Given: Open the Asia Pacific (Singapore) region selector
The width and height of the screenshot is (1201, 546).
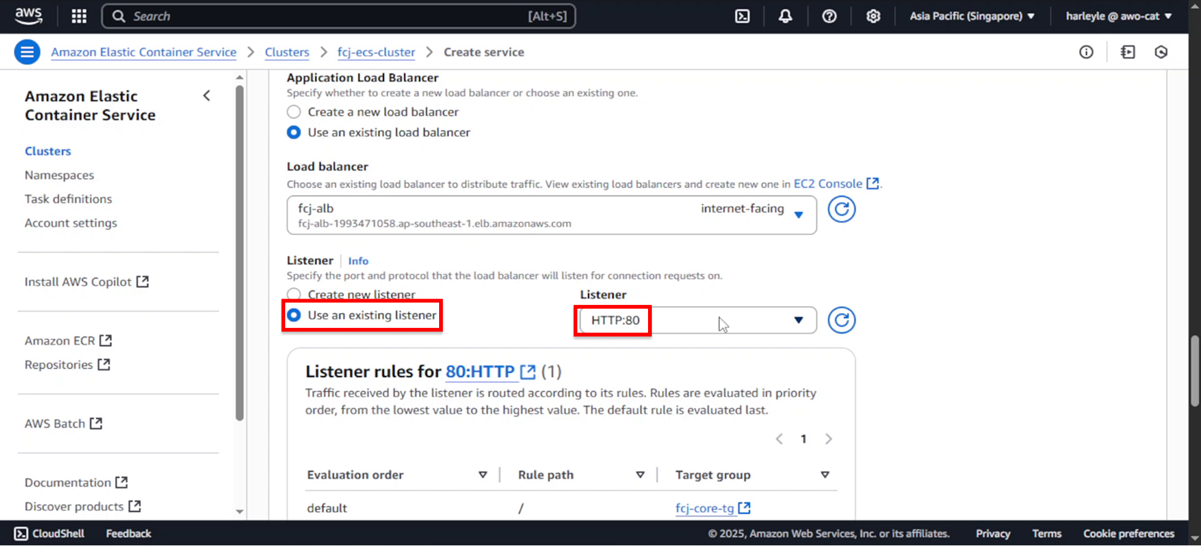Looking at the screenshot, I should 972,16.
